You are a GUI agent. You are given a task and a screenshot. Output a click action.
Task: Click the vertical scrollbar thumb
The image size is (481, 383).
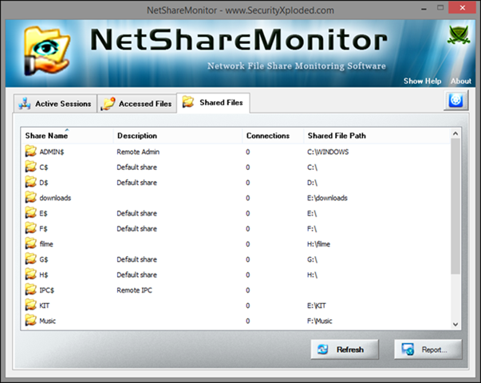455,206
